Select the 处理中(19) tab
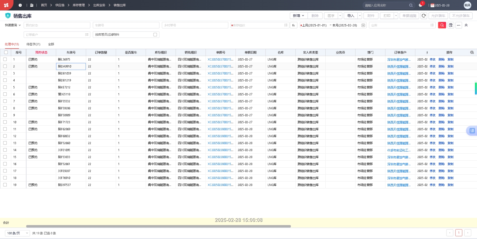The height and width of the screenshot is (239, 477). (12, 44)
